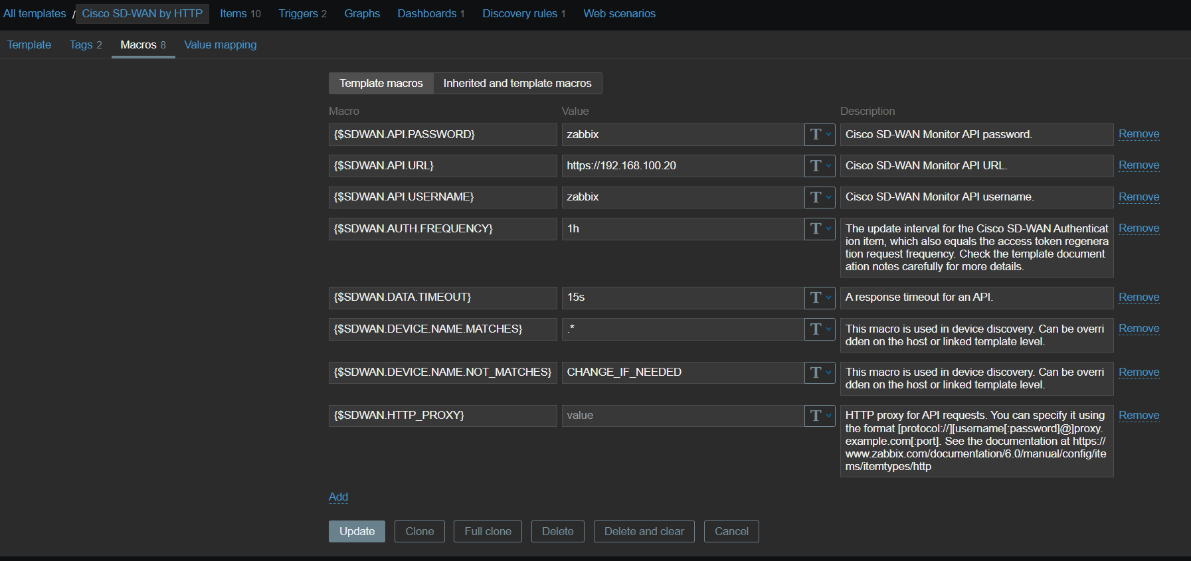This screenshot has height=561, width=1191.
Task: Edit the auth frequency value 1h
Action: coord(683,229)
